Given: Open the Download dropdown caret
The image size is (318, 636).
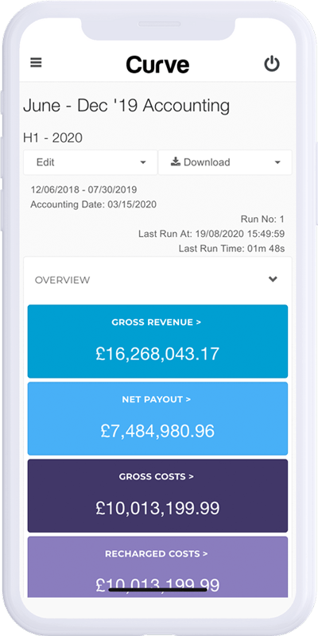Looking at the screenshot, I should (x=277, y=163).
